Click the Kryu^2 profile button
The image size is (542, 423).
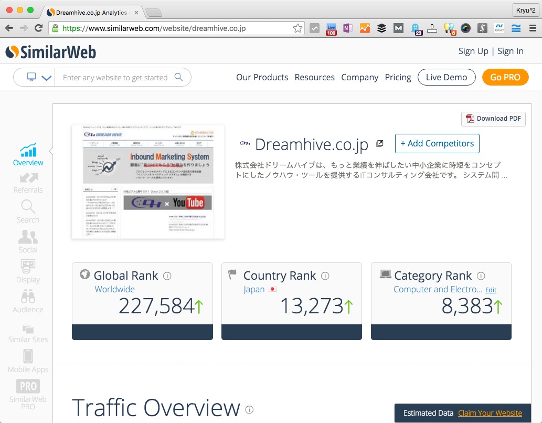[x=525, y=10]
